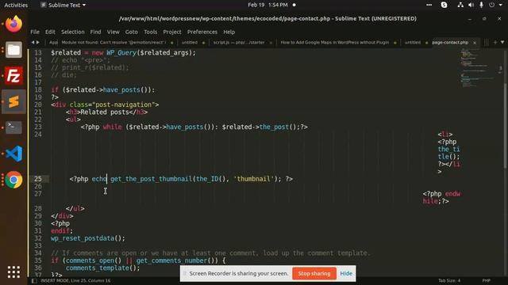The image size is (508, 285).
Task: Click the 'endif;' keyword on line 31
Action: coord(62,231)
